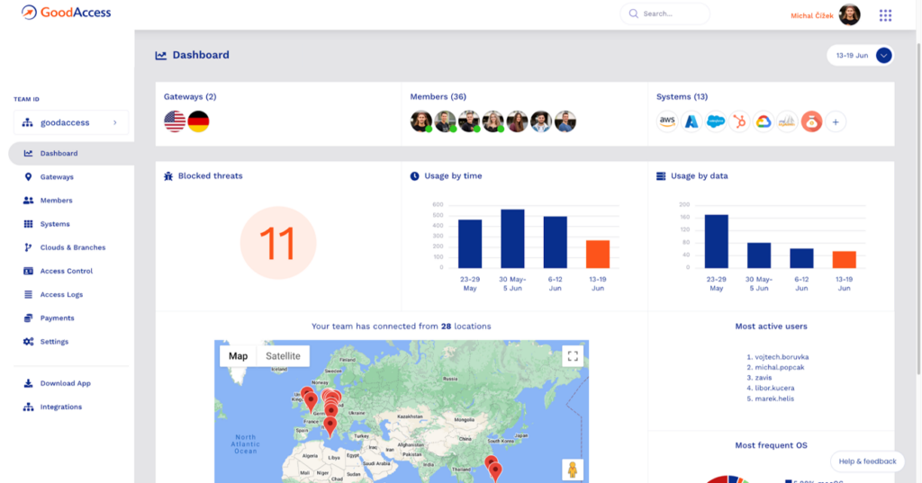Open the apps grid menu icon
922x483 pixels.
coord(885,15)
